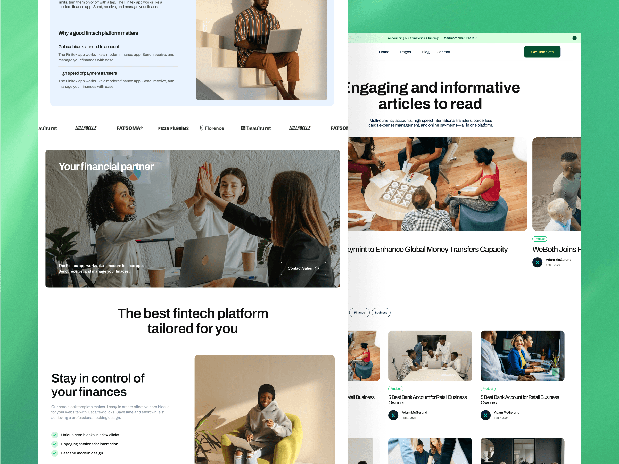The image size is (619, 464).
Task: Click author avatar icon for Adam McGerund
Action: click(x=537, y=262)
